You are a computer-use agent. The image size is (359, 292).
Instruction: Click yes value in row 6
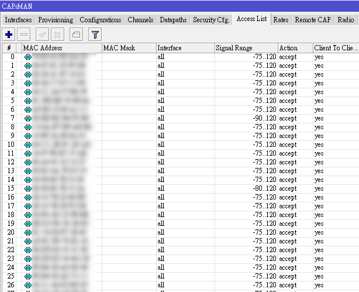click(319, 110)
